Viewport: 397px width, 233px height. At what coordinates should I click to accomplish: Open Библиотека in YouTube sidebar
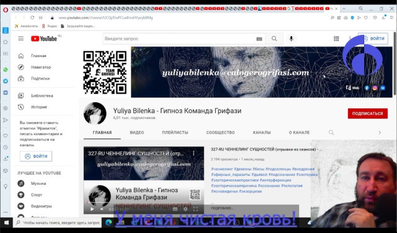click(x=43, y=95)
